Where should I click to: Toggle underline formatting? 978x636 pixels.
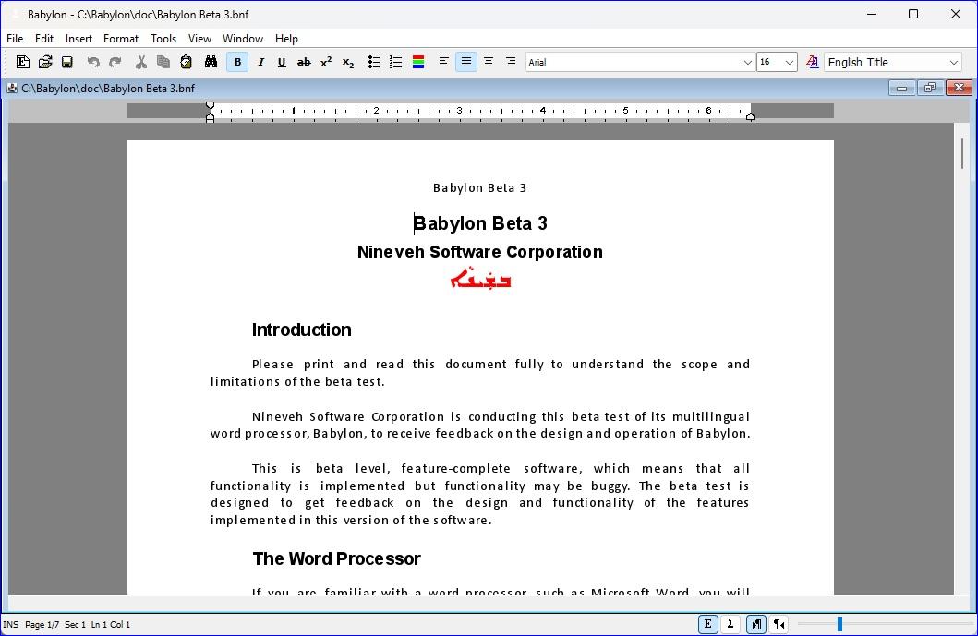coord(282,62)
